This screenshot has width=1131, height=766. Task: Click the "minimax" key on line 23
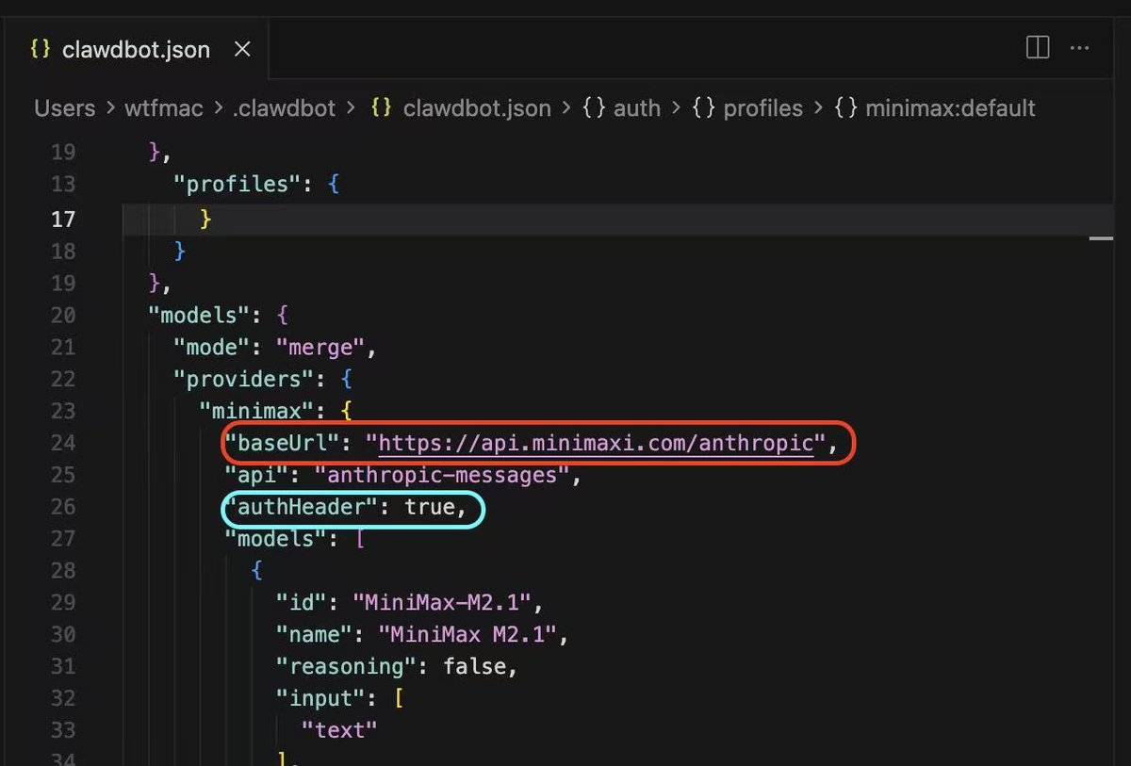pos(254,411)
